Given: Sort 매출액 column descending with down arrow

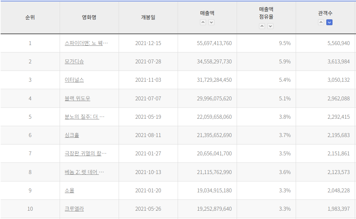Looking at the screenshot, I should click(211, 22).
